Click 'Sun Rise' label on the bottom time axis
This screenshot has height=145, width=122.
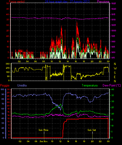43,141
